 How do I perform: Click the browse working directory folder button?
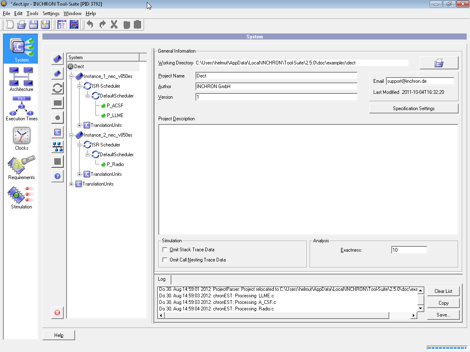(439, 63)
